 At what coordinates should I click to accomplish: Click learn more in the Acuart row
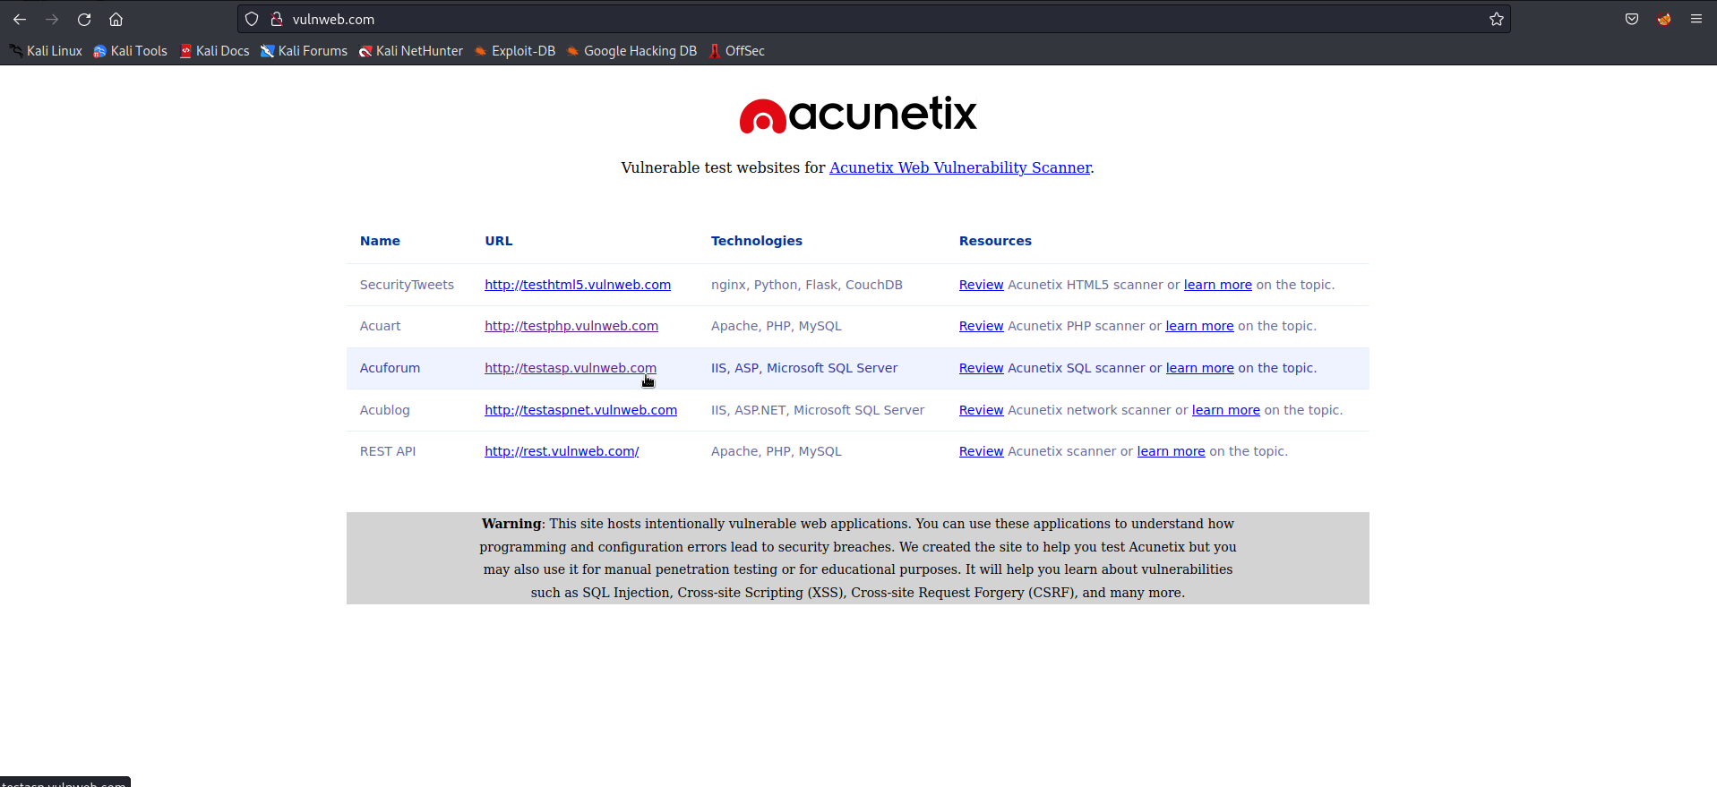[x=1199, y=326]
